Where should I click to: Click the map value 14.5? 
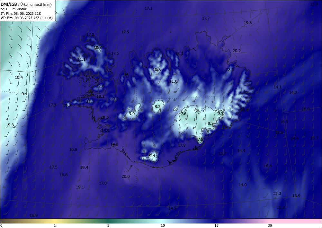pos(172,208)
